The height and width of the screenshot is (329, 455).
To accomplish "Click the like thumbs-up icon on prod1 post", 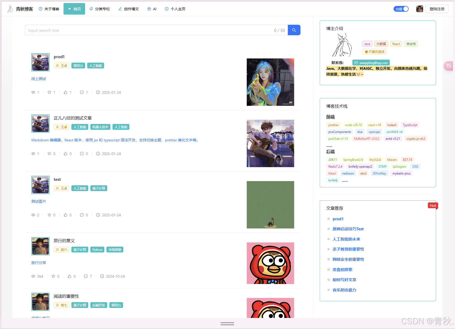I will (x=66, y=92).
